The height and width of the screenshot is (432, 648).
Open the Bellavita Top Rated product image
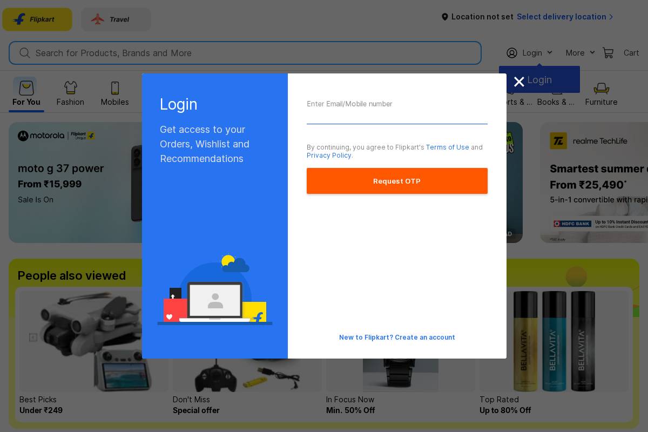(554, 341)
